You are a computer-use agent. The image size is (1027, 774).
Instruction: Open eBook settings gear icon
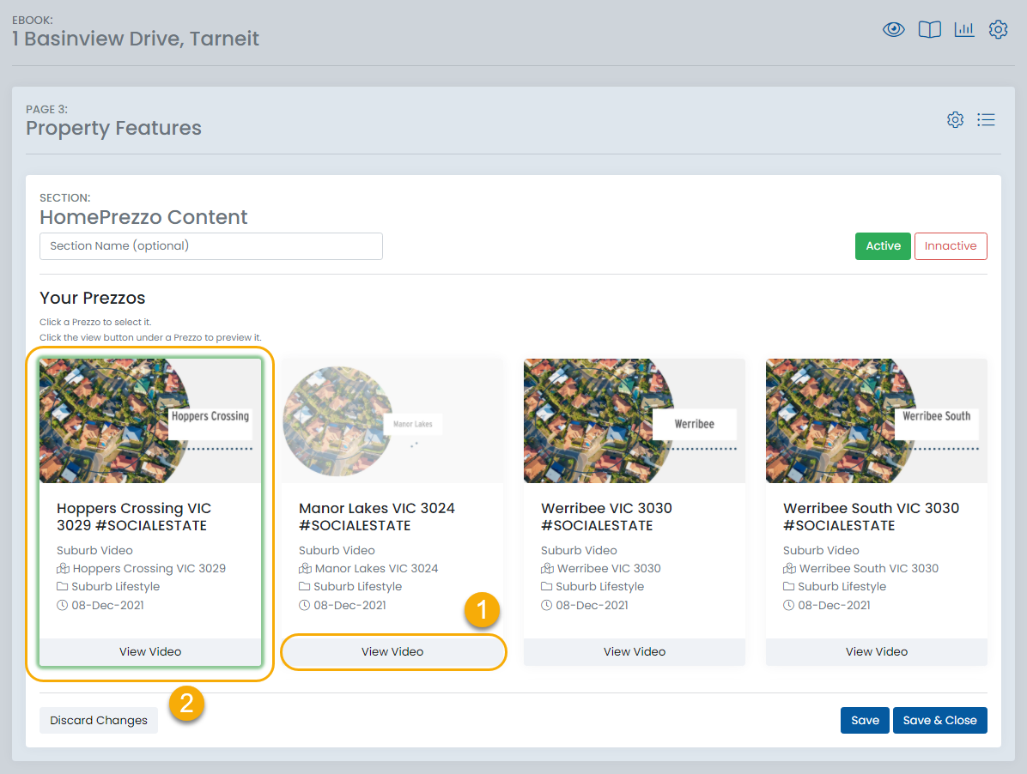tap(998, 30)
